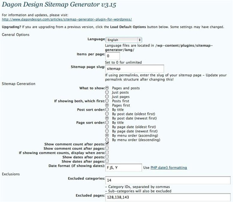The height and width of the screenshot is (202, 233).
Task: Click the Date format input field
Action: pyautogui.click(x=124, y=168)
